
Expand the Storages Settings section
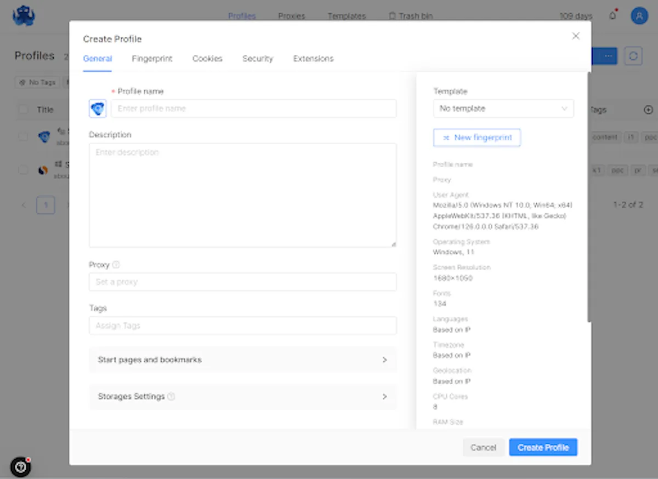[242, 396]
